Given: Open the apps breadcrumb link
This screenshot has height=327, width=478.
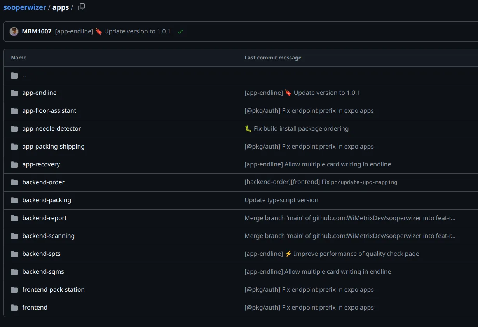Looking at the screenshot, I should (61, 7).
